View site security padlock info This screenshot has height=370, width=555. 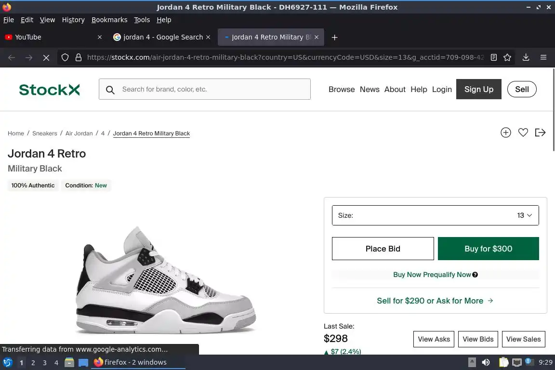79,57
